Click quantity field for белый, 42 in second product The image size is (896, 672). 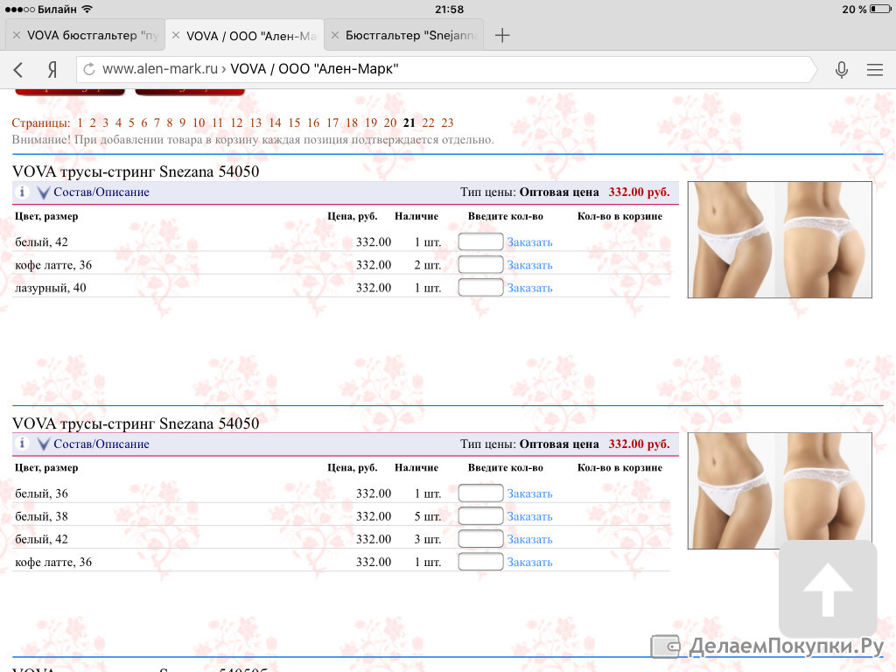pyautogui.click(x=480, y=539)
